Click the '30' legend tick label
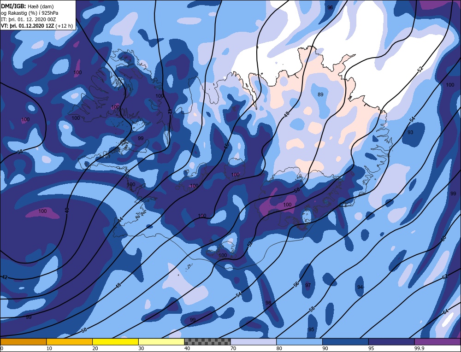 pos(141,348)
